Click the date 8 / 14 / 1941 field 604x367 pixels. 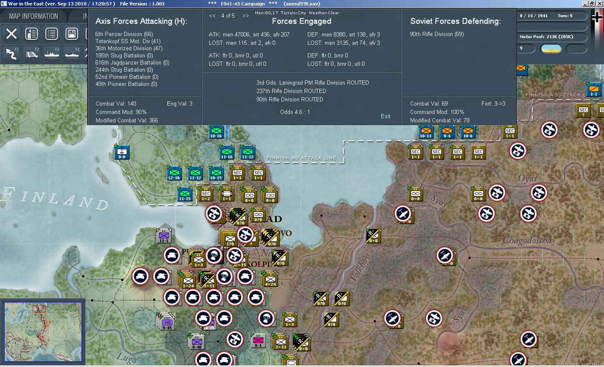click(x=534, y=16)
